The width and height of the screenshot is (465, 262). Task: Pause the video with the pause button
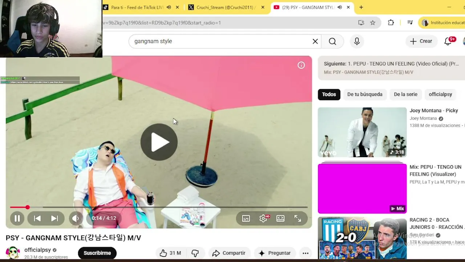point(17,218)
